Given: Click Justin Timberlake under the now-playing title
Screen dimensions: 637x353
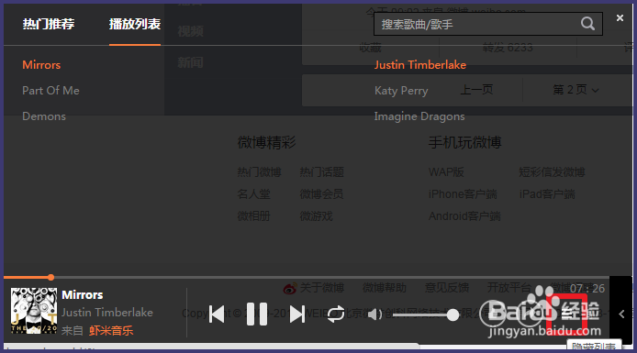Looking at the screenshot, I should 107,313.
